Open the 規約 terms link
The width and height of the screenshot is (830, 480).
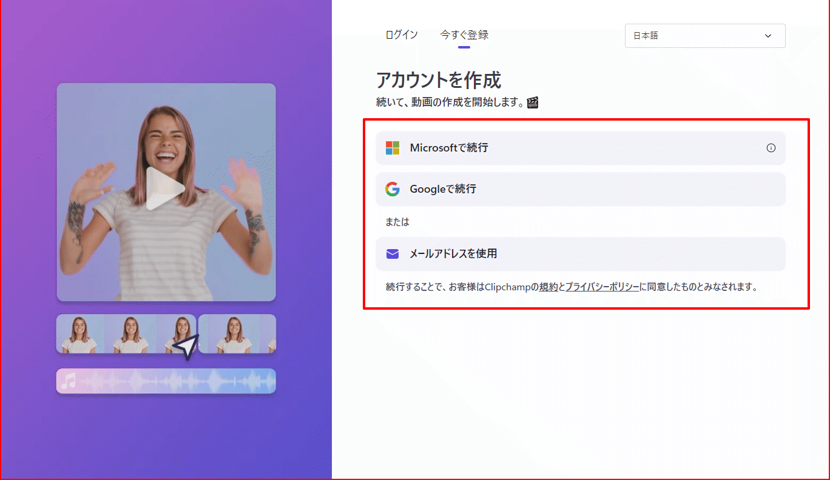pos(548,287)
